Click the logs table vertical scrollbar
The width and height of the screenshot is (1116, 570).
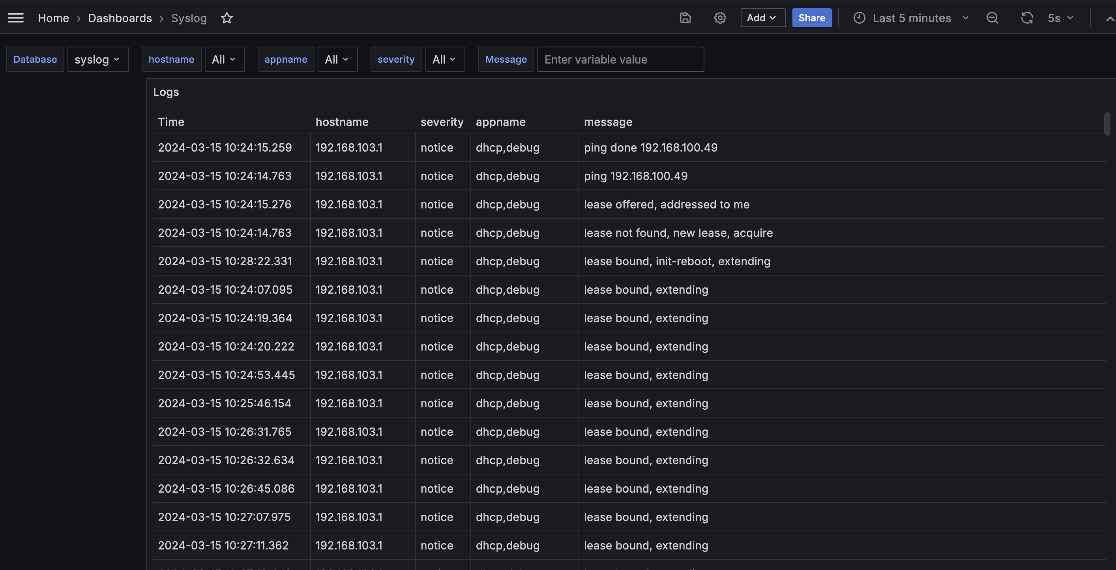coord(1107,124)
